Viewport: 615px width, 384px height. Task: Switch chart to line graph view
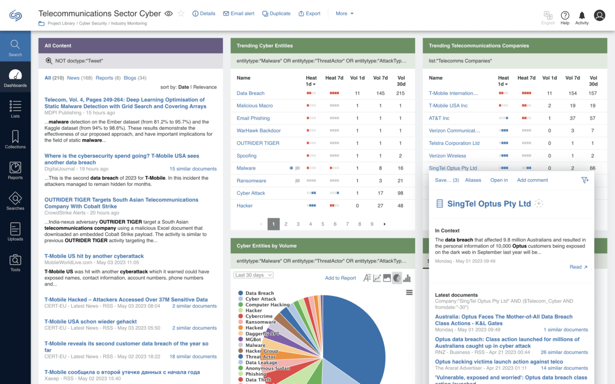[377, 278]
